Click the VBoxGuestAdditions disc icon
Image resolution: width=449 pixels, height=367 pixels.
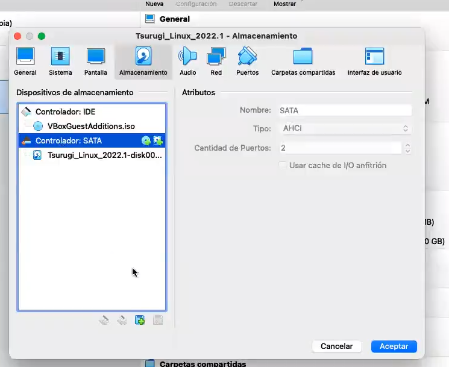point(38,126)
